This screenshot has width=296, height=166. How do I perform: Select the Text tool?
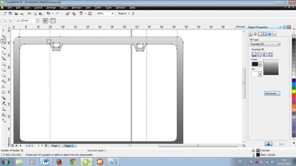pos(3,86)
